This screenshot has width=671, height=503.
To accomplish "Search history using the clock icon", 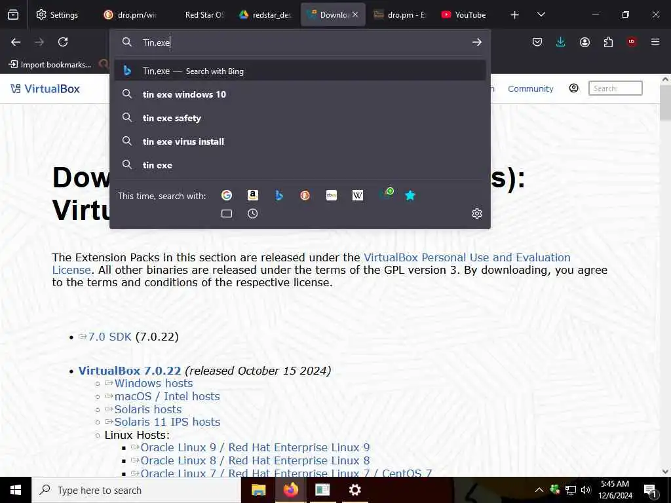I will coord(252,214).
